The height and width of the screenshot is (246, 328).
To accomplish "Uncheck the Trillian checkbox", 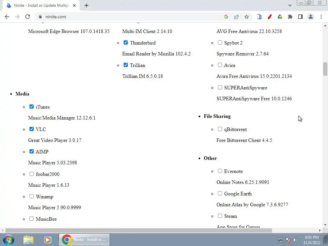I will tap(126, 65).
